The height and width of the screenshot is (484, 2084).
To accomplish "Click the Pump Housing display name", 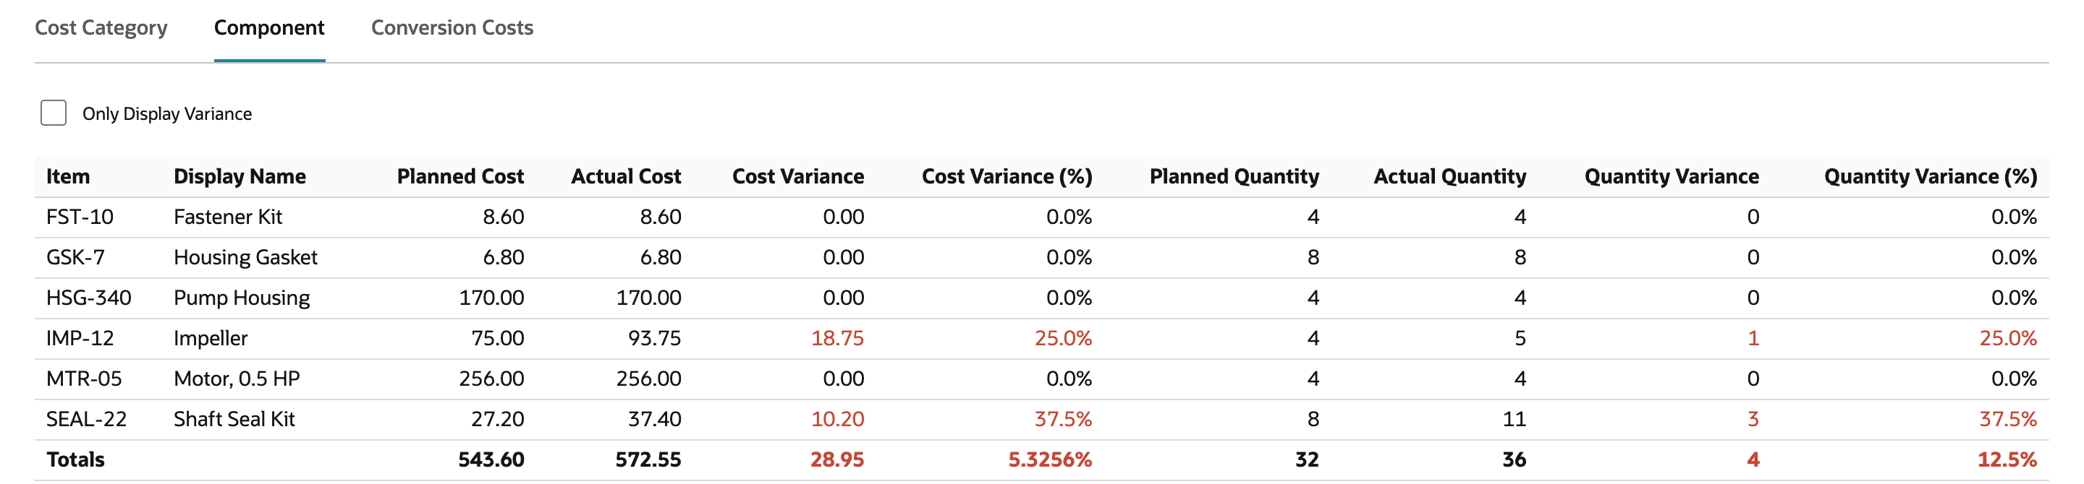I will pyautogui.click(x=242, y=298).
